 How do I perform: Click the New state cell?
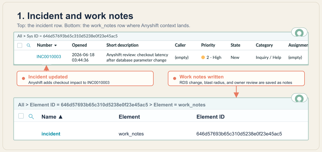coord(235,58)
